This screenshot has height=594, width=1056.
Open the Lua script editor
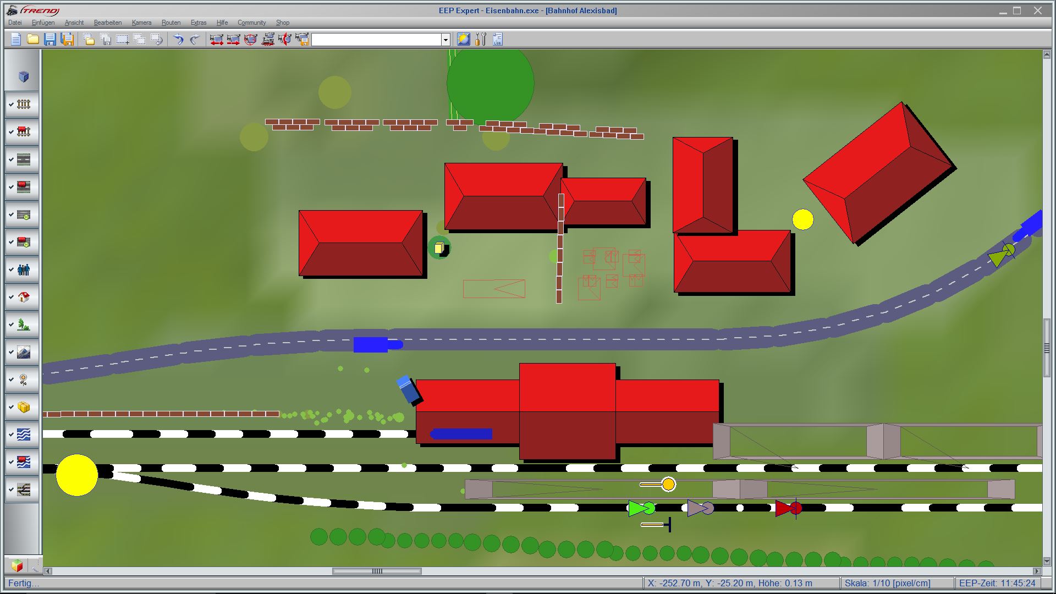(497, 40)
